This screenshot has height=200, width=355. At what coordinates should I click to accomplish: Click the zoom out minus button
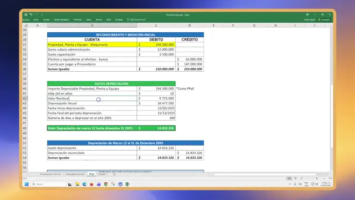tap(306, 178)
